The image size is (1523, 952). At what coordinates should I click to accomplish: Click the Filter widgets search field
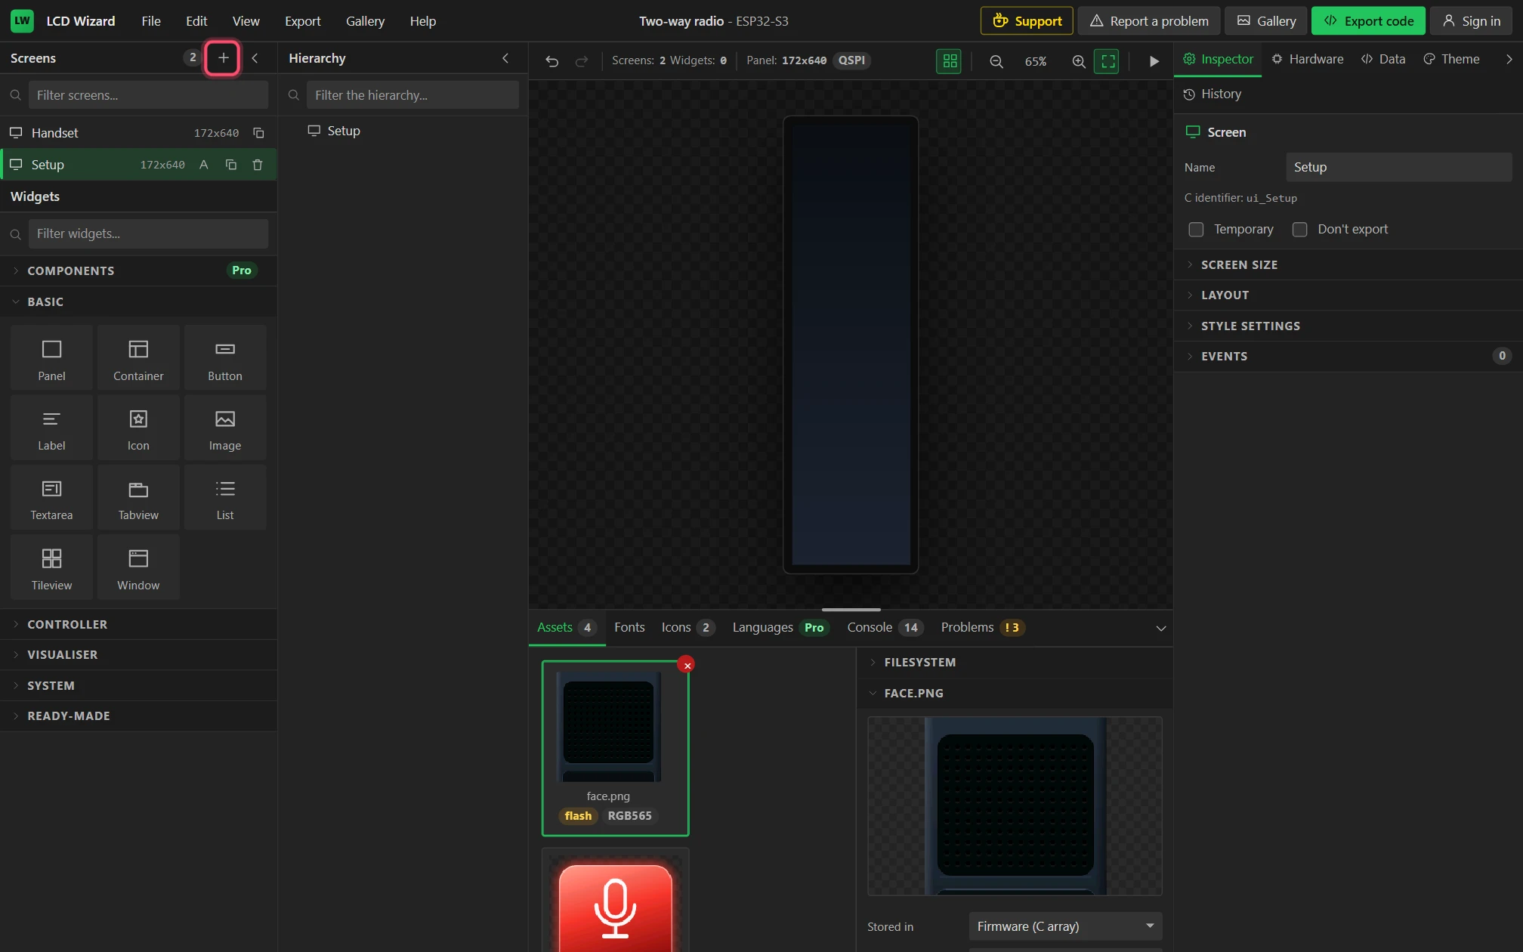pyautogui.click(x=148, y=234)
